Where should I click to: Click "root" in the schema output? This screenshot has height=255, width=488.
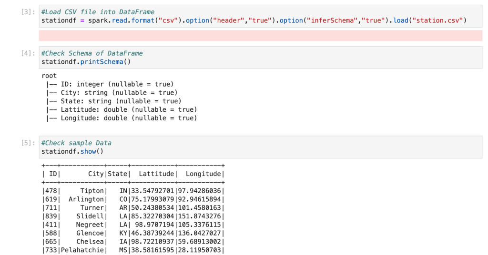tap(50, 76)
